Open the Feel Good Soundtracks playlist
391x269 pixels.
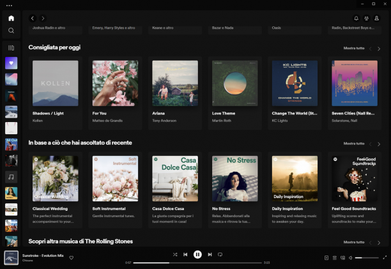pos(355,190)
